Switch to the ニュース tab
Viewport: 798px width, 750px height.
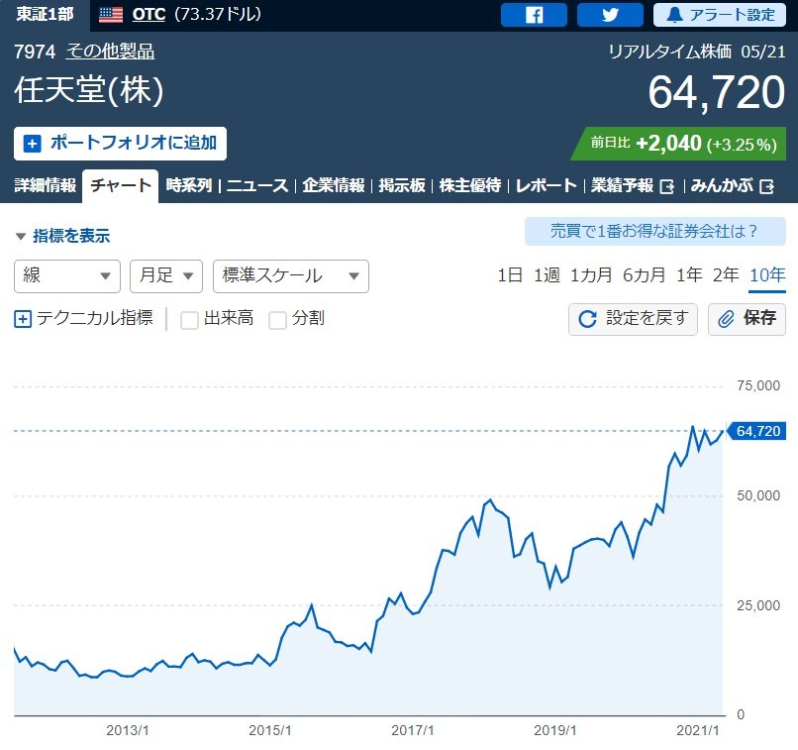(x=257, y=185)
